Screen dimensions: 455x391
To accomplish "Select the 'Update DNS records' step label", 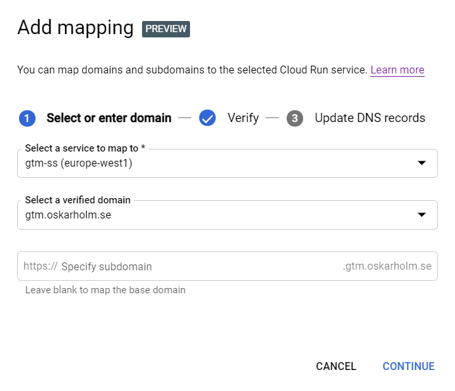I will tap(370, 118).
